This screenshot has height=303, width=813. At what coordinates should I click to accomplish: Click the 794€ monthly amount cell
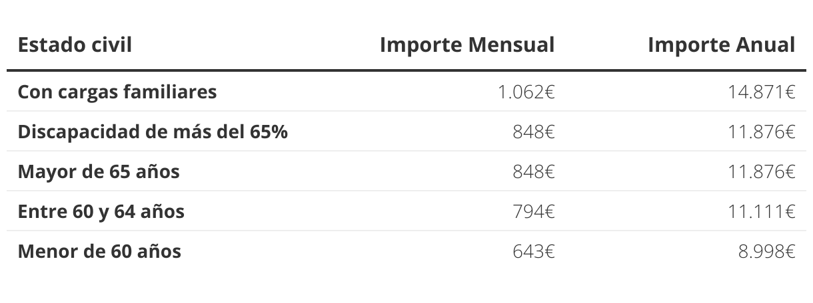point(534,211)
